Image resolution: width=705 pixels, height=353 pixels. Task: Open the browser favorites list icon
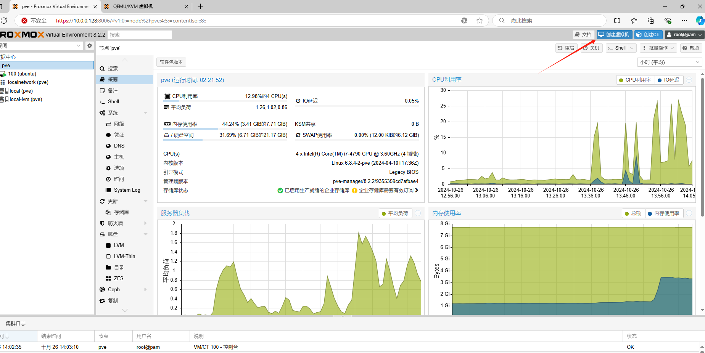click(634, 21)
